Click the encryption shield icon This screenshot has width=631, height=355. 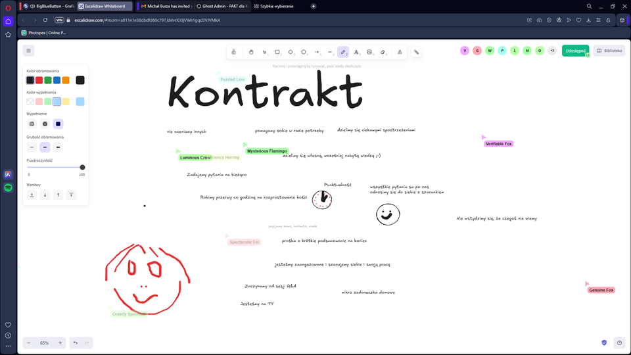point(604,343)
